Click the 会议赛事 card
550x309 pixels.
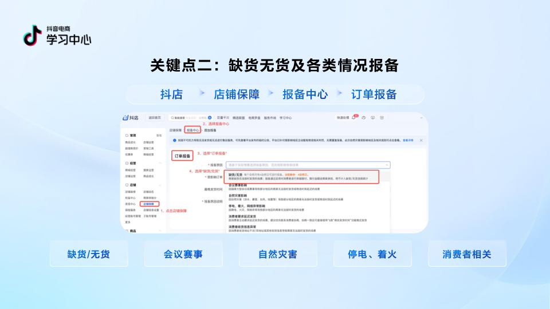click(183, 253)
